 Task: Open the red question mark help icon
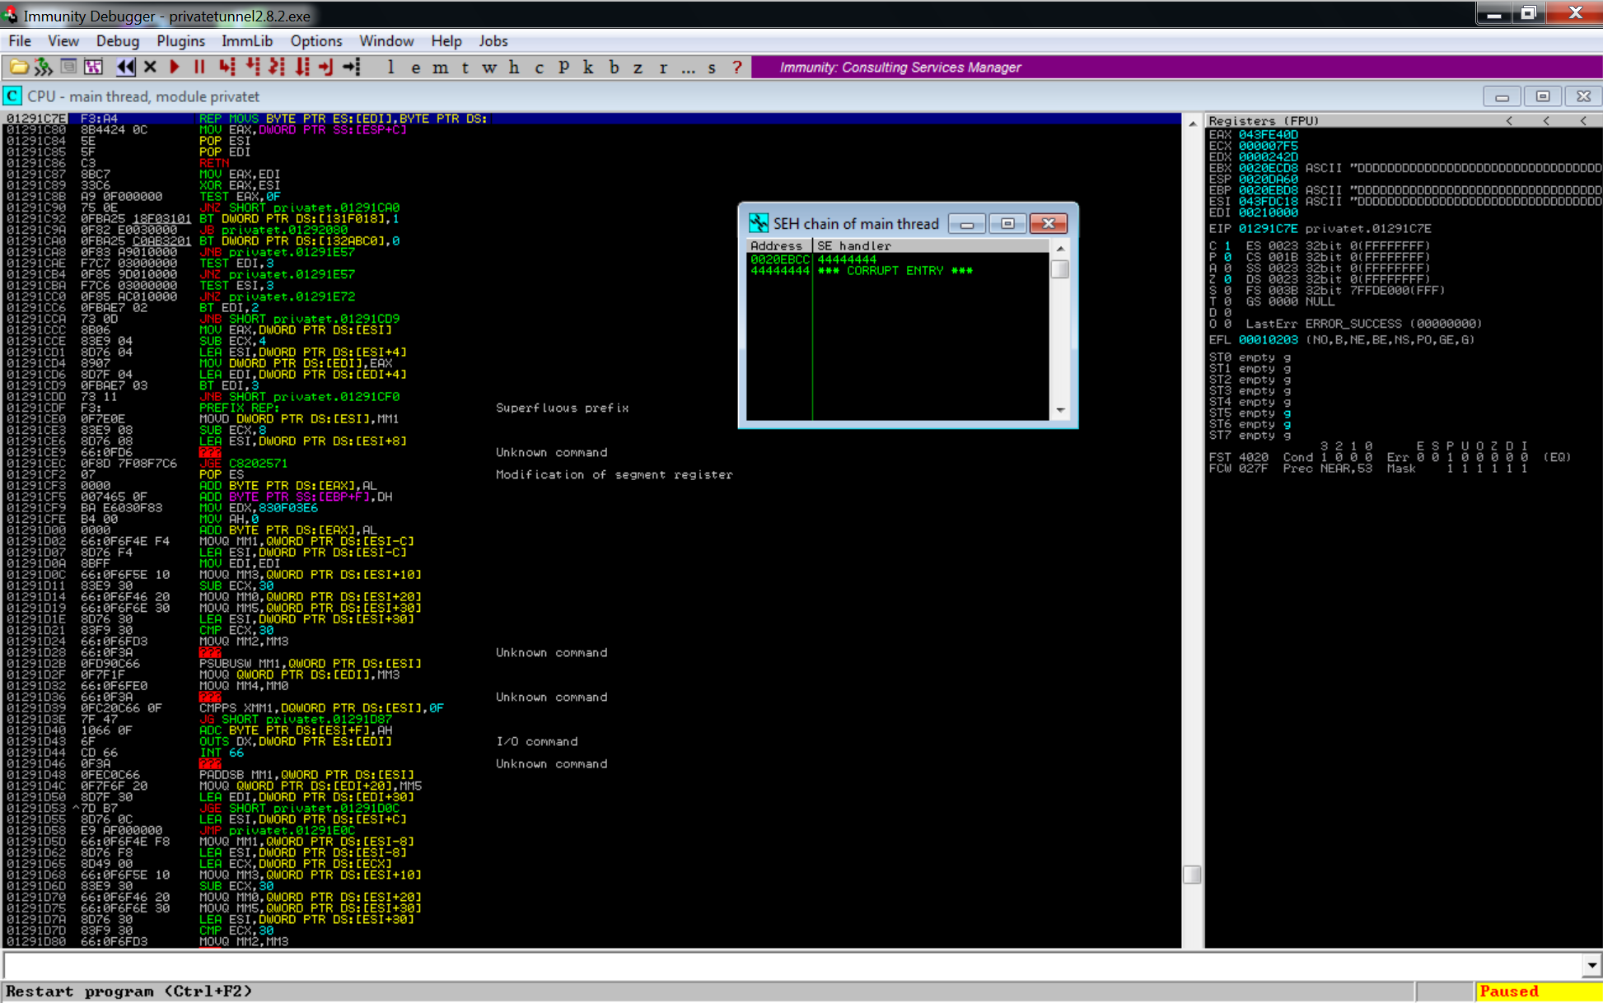coord(736,68)
